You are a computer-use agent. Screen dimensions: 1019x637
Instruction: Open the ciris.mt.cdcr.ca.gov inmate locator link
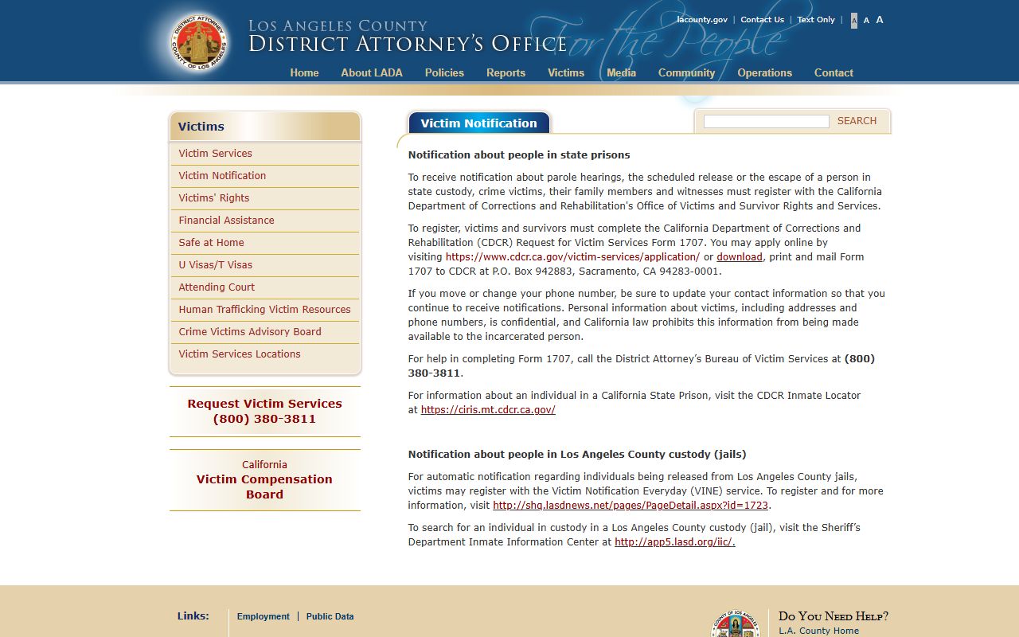coord(488,410)
